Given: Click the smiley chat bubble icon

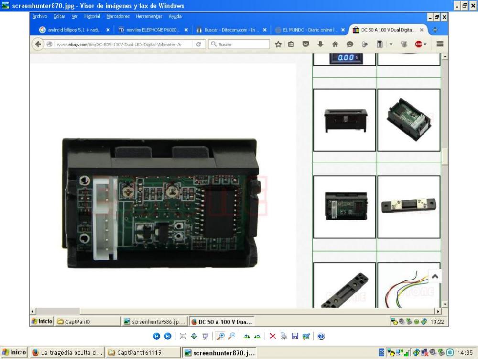Looking at the screenshot, I should [350, 44].
